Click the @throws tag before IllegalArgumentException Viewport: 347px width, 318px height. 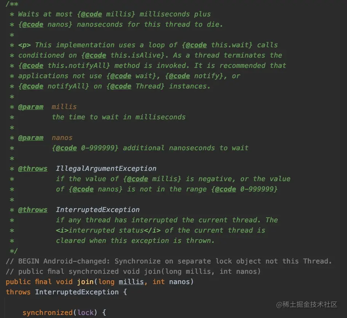tap(33, 169)
